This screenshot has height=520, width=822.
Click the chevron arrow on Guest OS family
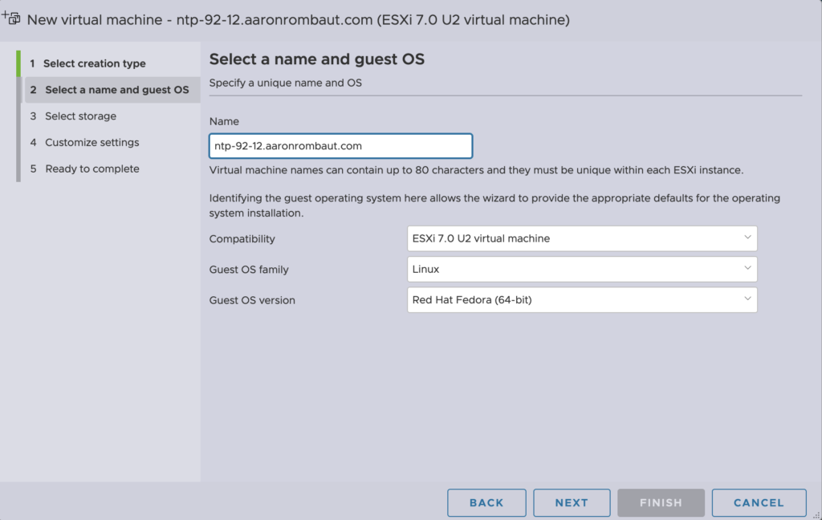(x=746, y=269)
